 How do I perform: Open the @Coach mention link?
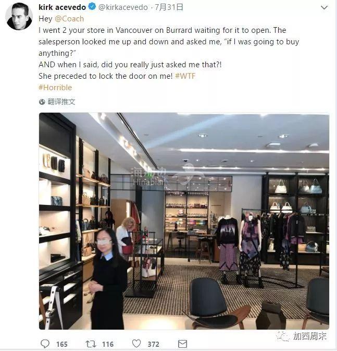tap(69, 19)
